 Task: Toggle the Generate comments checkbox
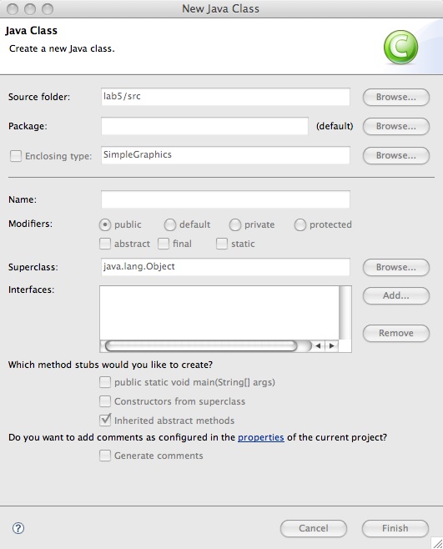pos(105,456)
